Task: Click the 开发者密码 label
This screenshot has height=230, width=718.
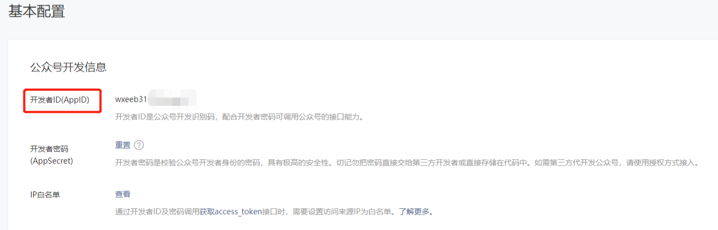Action: [x=49, y=149]
